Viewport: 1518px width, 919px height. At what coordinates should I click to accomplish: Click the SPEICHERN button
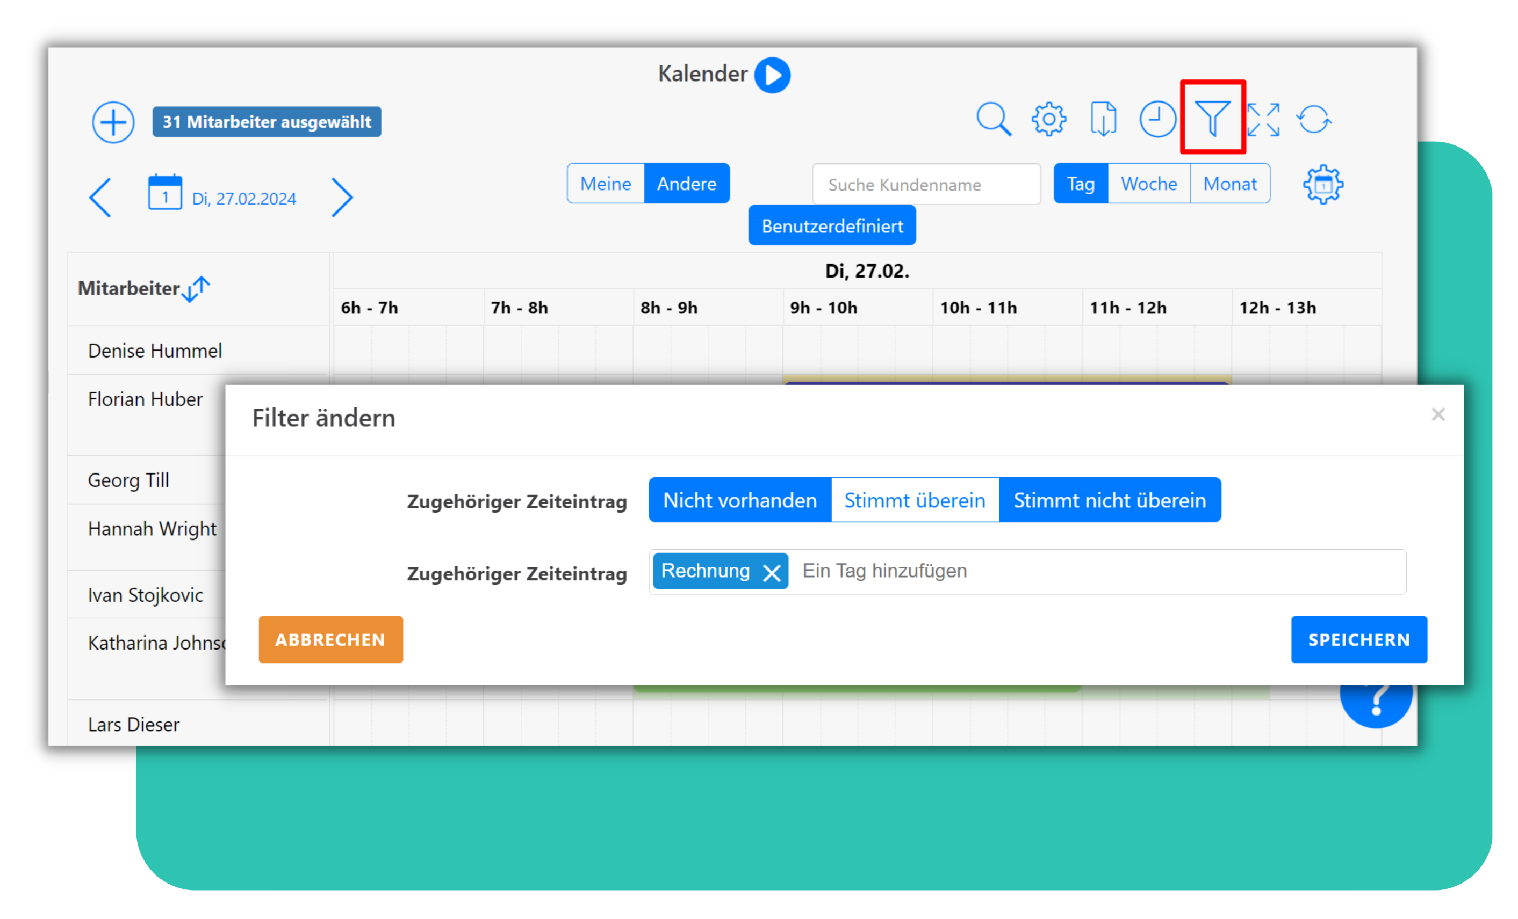click(1358, 639)
